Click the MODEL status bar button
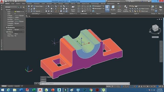 (108, 86)
